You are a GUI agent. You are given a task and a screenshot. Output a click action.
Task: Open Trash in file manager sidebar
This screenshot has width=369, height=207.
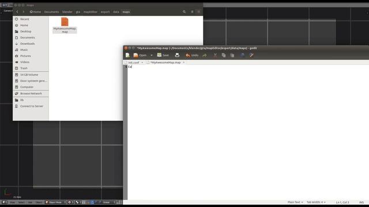pos(31,68)
